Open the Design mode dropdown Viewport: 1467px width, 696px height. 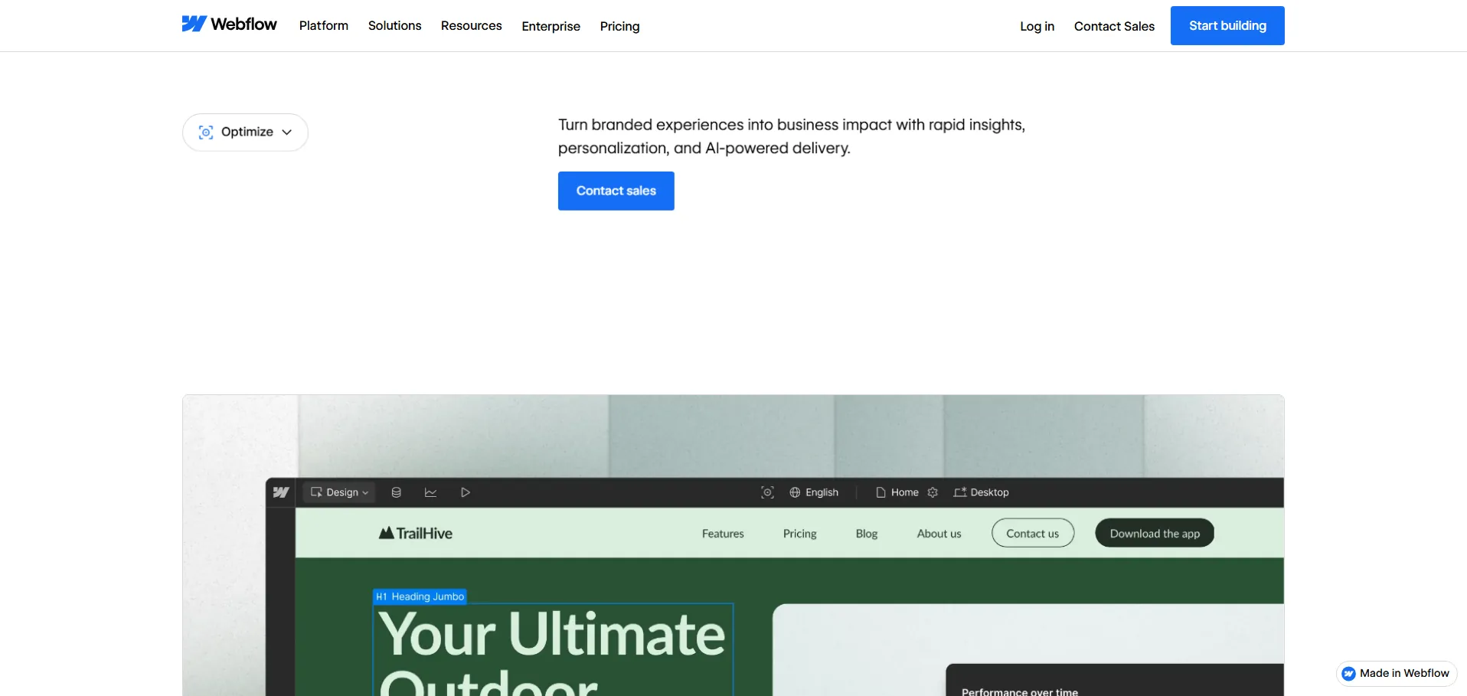(339, 492)
